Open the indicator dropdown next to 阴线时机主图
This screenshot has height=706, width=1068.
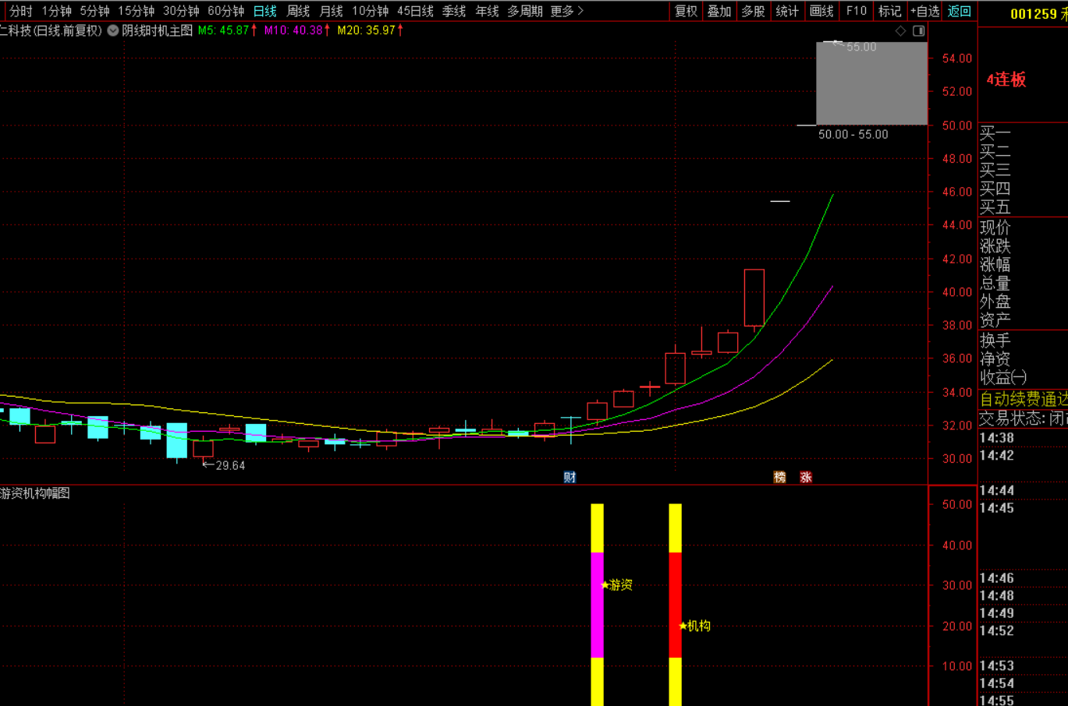pyautogui.click(x=113, y=30)
